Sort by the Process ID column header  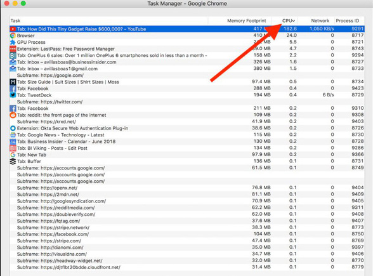tap(349, 21)
